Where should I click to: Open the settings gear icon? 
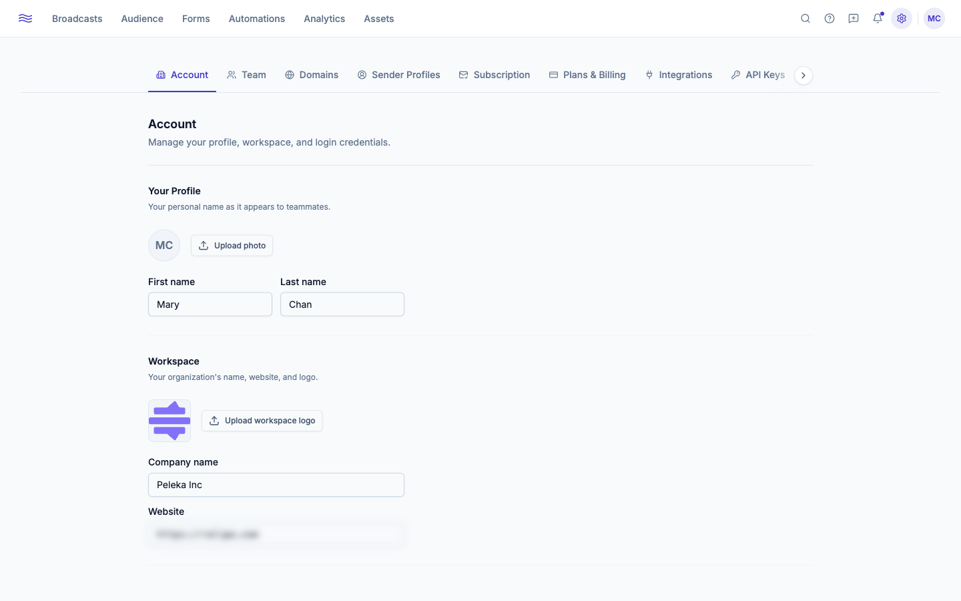pos(902,19)
